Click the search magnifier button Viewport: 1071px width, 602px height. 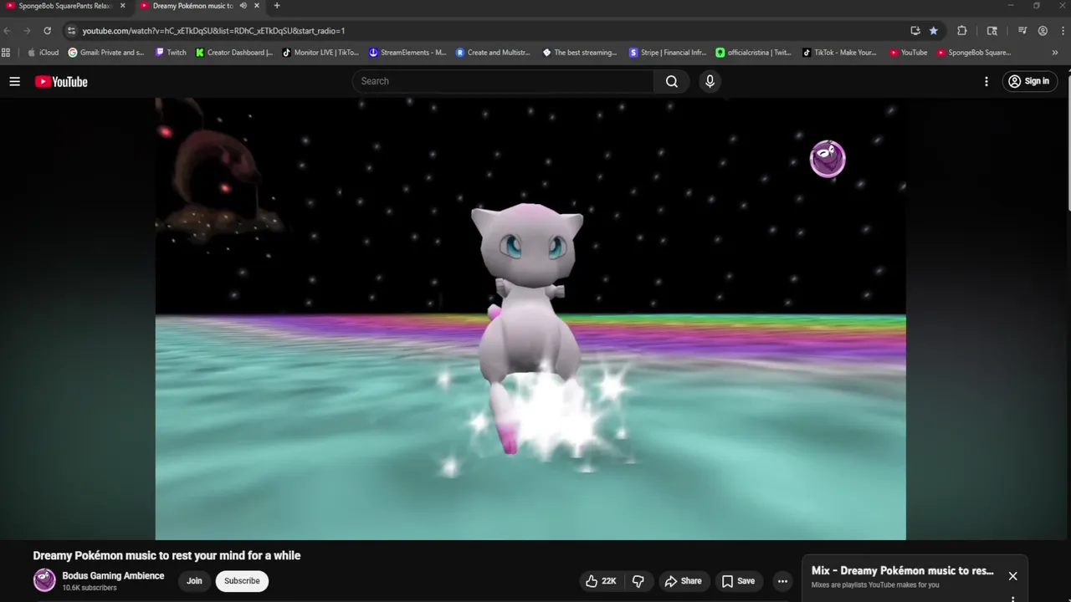point(672,81)
